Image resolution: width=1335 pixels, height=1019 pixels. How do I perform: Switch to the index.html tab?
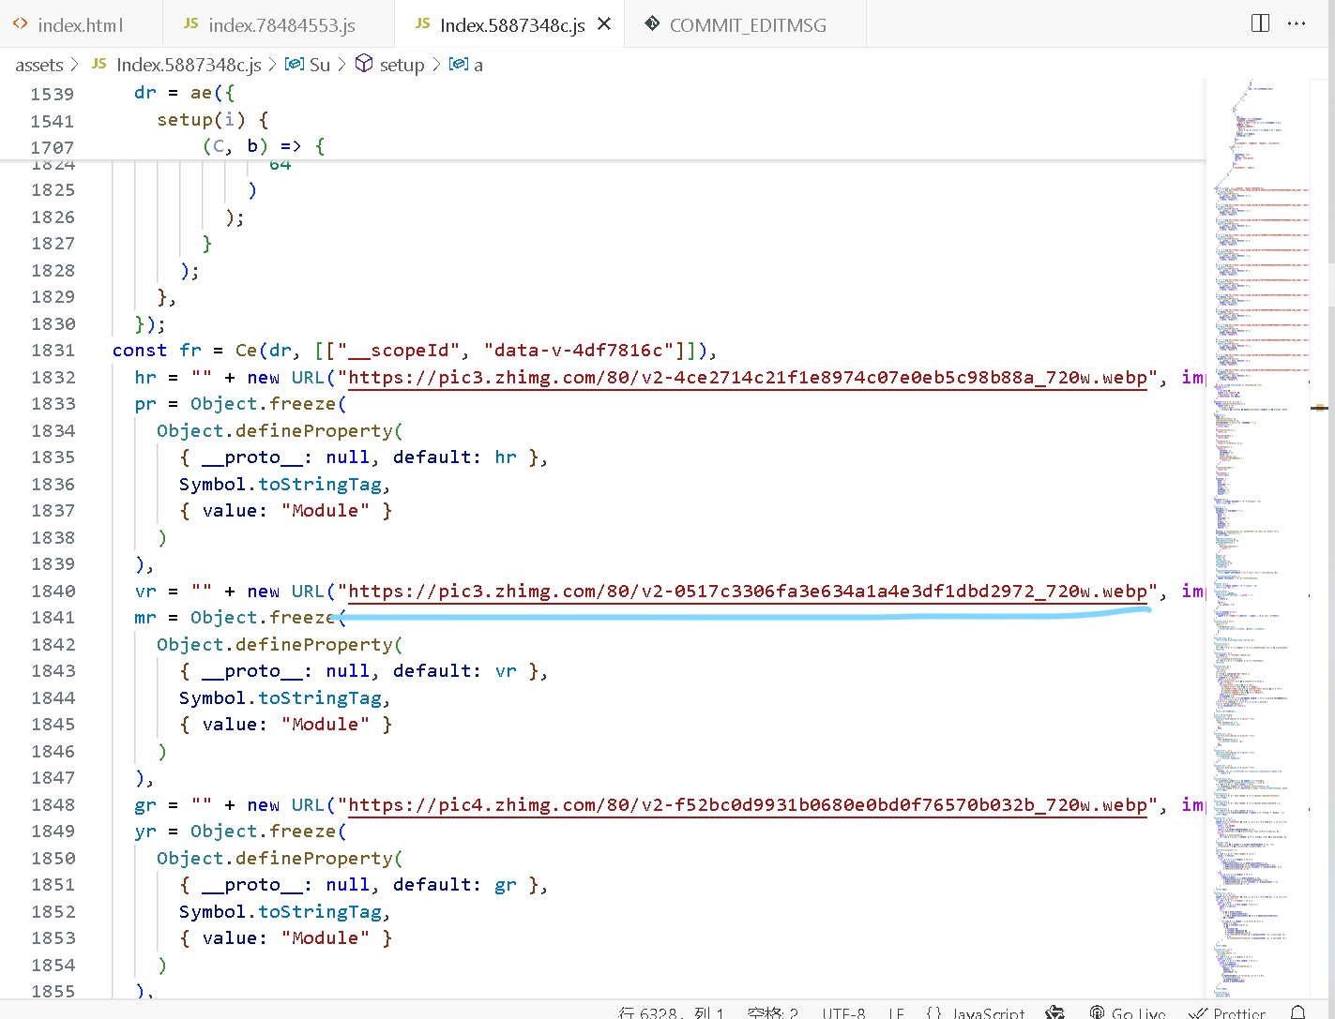coord(81,25)
